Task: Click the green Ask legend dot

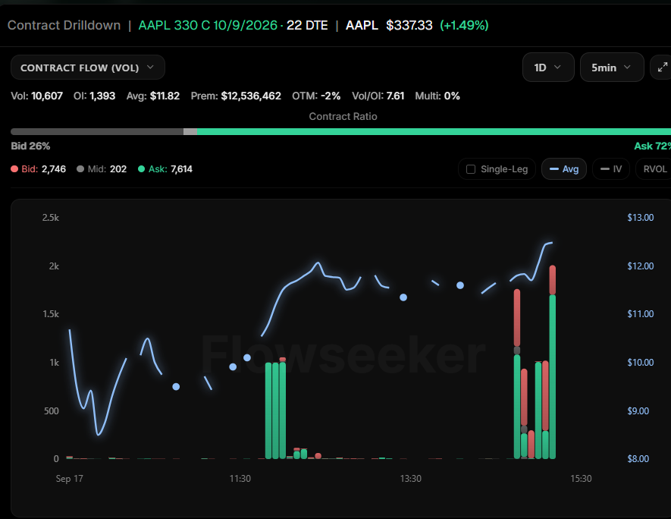Action: coord(141,169)
